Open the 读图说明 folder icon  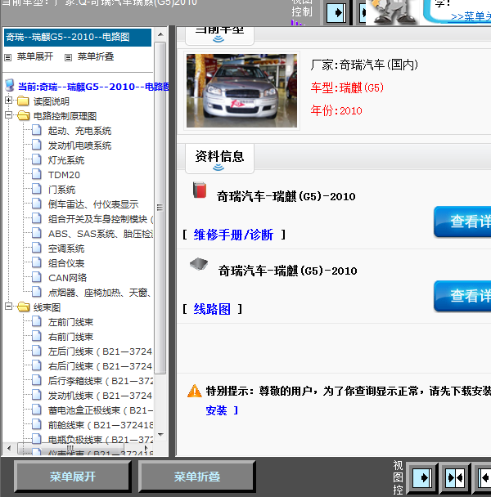(23, 101)
